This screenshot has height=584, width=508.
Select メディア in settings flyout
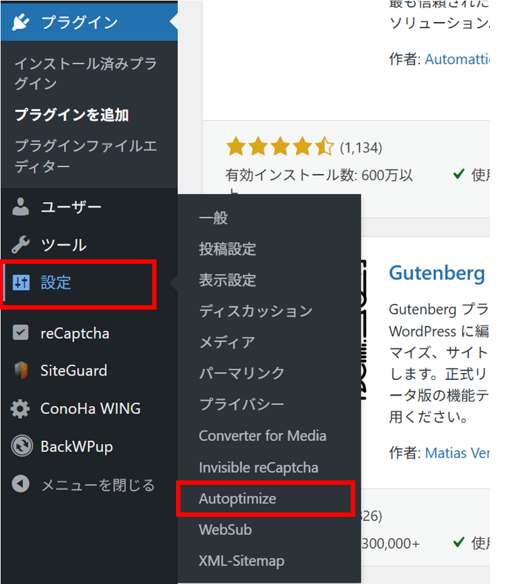coord(227,342)
